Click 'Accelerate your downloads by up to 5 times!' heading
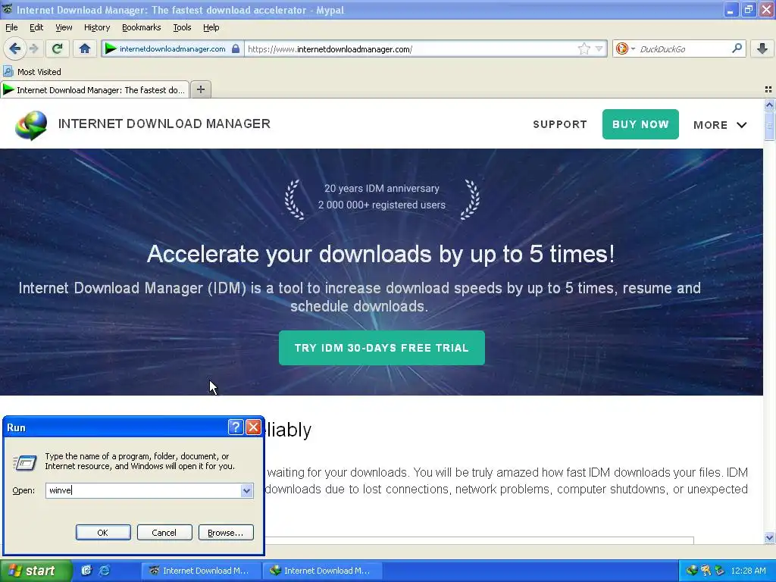 (x=381, y=254)
